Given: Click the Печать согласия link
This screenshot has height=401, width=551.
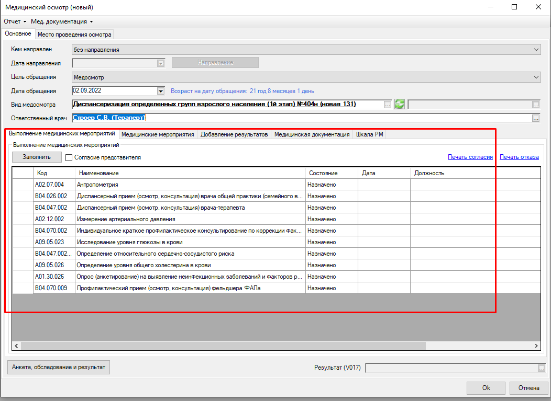Looking at the screenshot, I should pos(470,157).
